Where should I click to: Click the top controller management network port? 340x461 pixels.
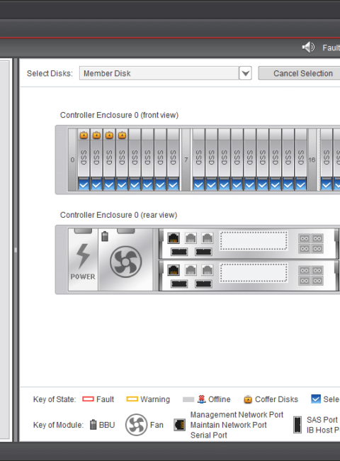[174, 238]
